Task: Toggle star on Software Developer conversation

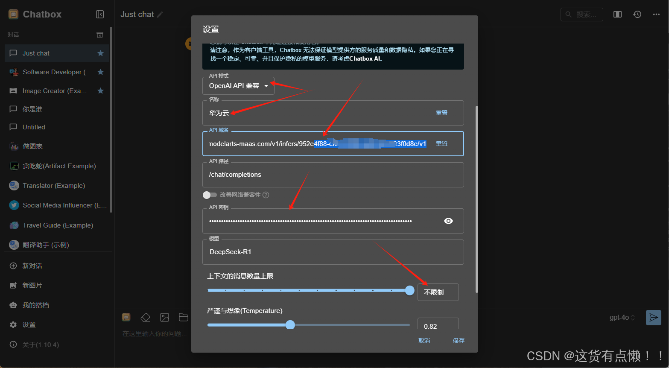Action: (100, 72)
